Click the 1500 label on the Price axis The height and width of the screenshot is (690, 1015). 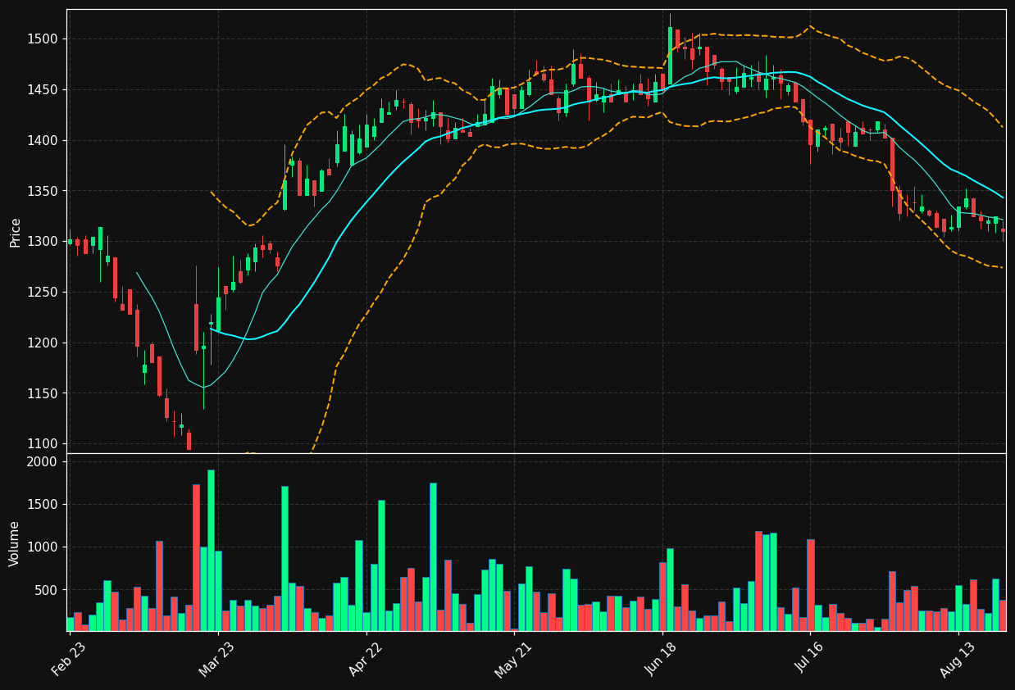point(44,39)
